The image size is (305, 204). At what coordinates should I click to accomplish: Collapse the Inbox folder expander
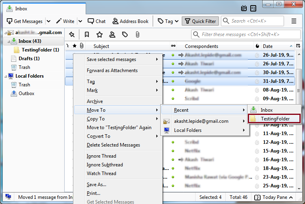(9, 41)
